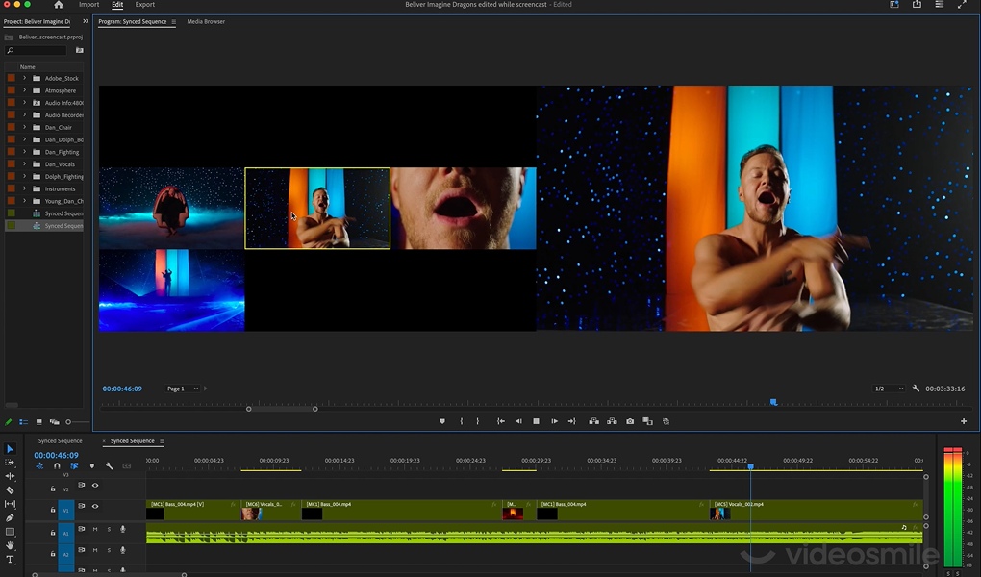Select the Slip tool
The width and height of the screenshot is (981, 577).
(x=10, y=504)
